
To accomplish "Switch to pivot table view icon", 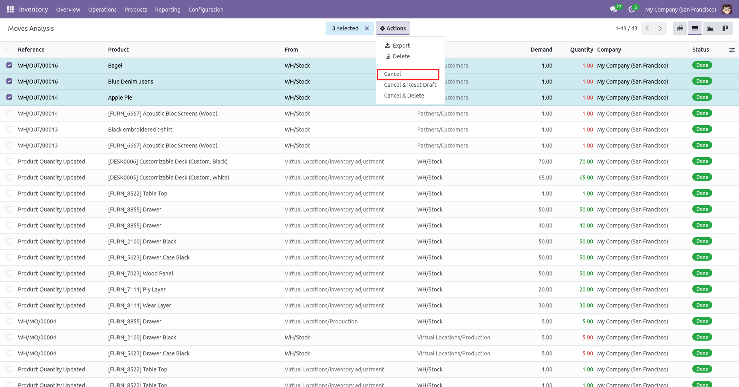I will (x=680, y=28).
